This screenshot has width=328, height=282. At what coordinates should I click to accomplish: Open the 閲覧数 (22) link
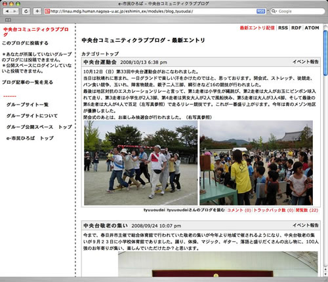tap(307, 210)
